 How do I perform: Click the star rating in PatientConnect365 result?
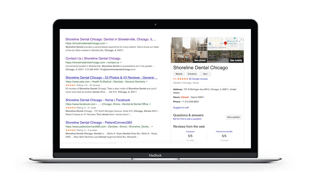[x=71, y=130]
